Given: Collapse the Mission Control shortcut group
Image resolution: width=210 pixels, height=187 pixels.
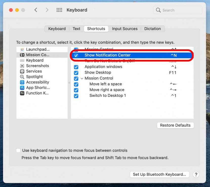Looking at the screenshot, I should coord(81,78).
